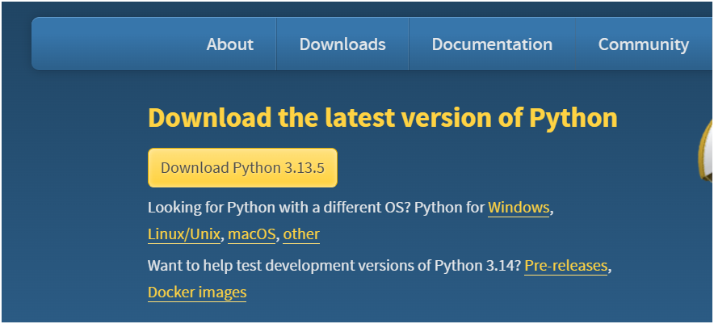Image resolution: width=714 pixels, height=324 pixels.
Task: Open the 'other' platforms link
Action: [301, 234]
